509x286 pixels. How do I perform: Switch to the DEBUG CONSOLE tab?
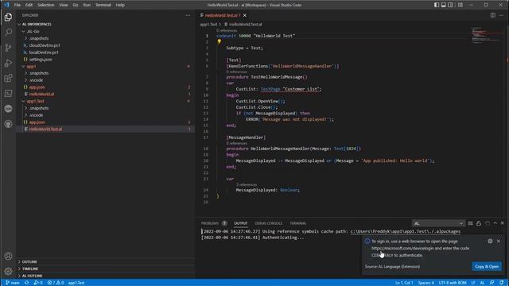click(269, 223)
